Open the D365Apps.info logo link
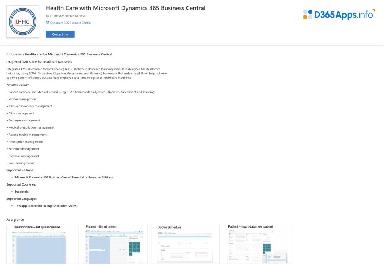 [x=339, y=15]
